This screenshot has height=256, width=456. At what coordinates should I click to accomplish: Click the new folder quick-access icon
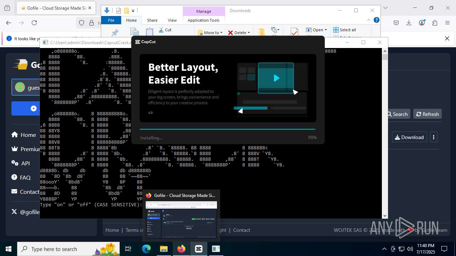(126, 11)
